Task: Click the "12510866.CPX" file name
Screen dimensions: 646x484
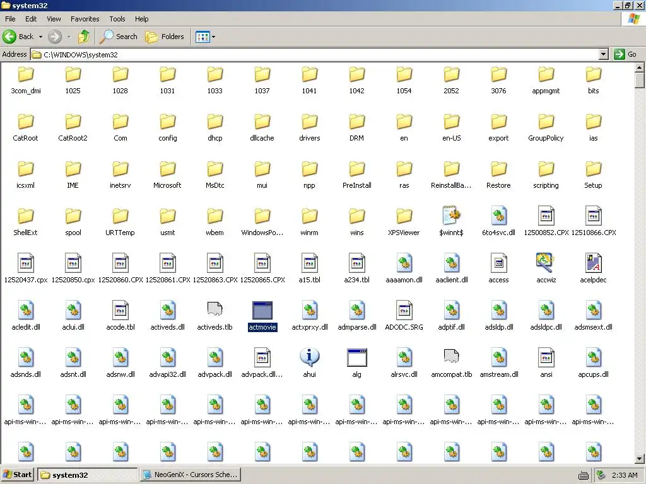Action: [x=593, y=233]
